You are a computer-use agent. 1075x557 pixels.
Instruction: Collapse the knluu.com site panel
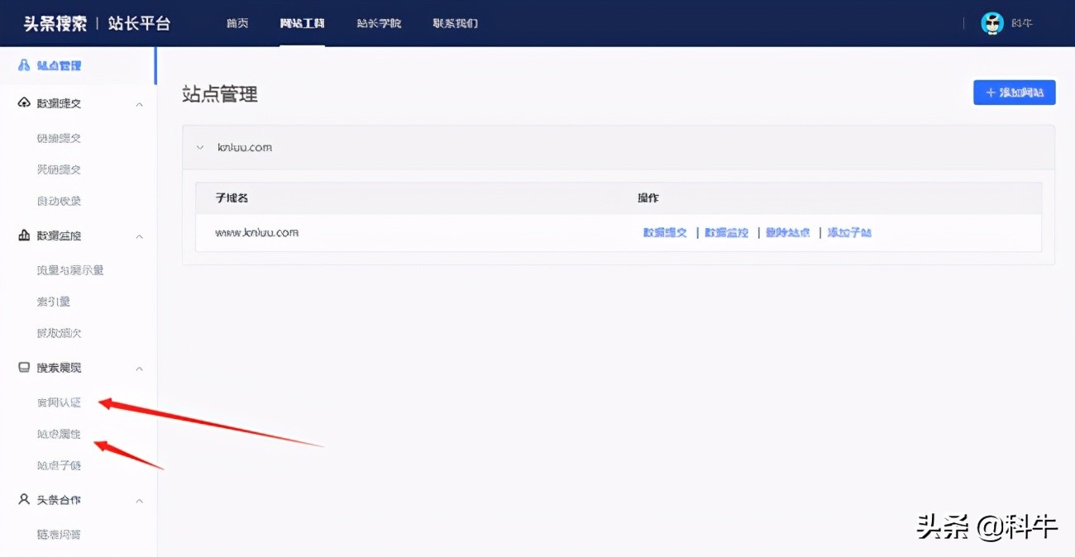pyautogui.click(x=199, y=146)
